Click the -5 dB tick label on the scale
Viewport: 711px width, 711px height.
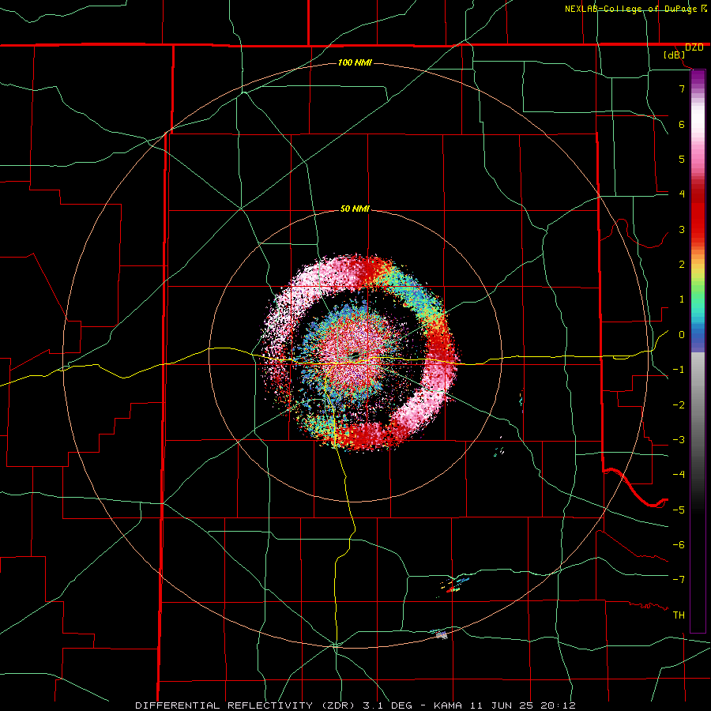pos(679,510)
